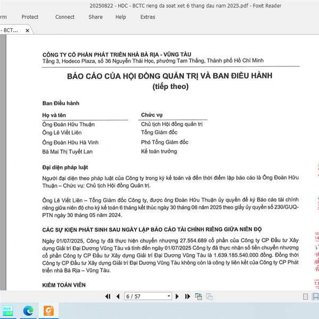This screenshot has width=319, height=319.
Task: Jump to last page of document
Action: (187, 297)
